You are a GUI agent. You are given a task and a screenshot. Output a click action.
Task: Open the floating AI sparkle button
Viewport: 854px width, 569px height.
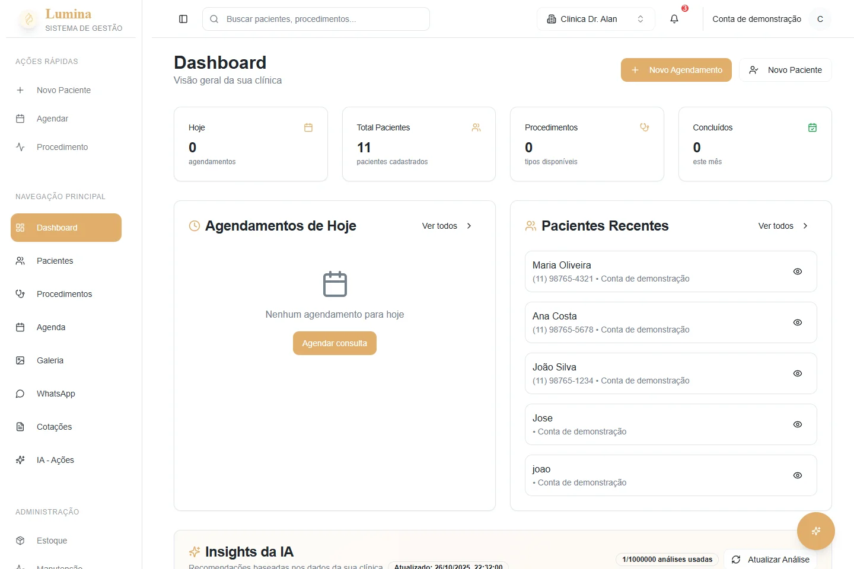[816, 531]
